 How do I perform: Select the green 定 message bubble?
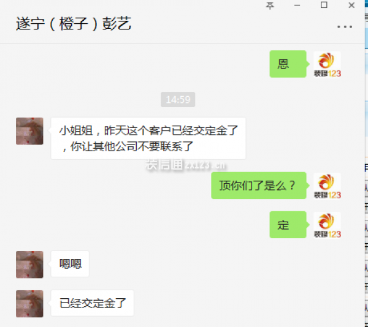click(x=289, y=225)
